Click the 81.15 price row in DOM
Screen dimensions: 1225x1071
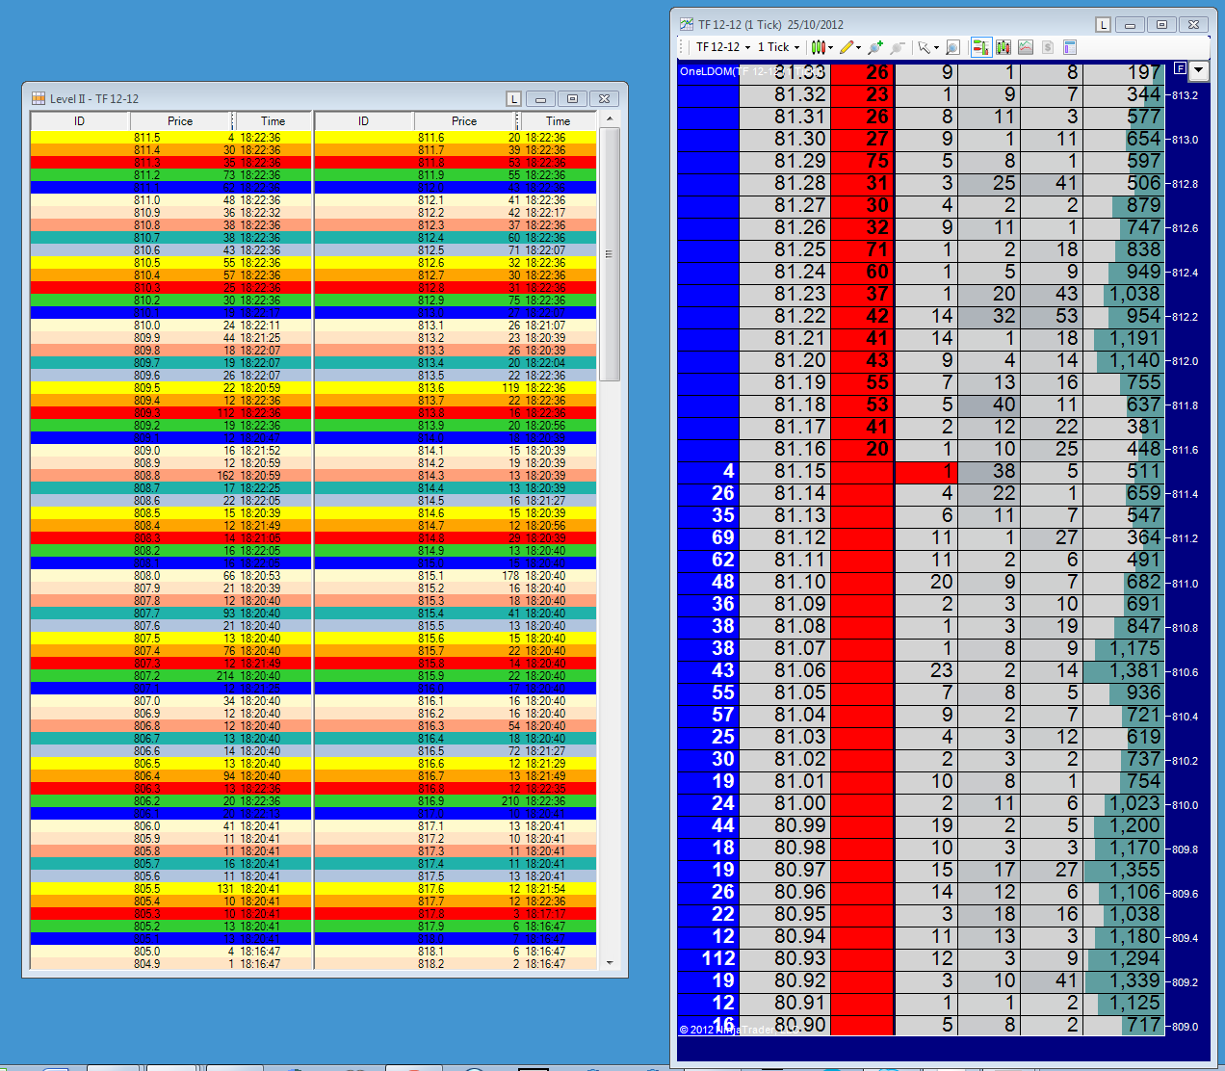point(922,472)
